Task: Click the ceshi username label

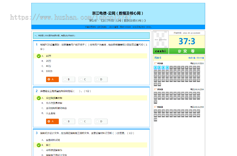Action: 161,51
